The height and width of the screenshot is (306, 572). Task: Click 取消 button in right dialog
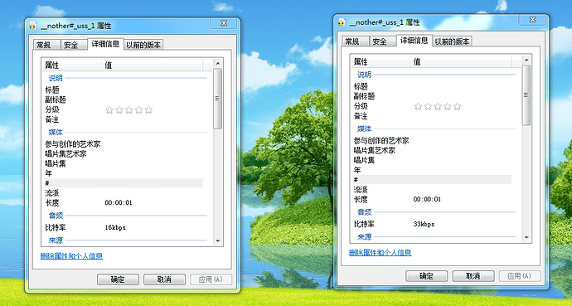(x=473, y=276)
